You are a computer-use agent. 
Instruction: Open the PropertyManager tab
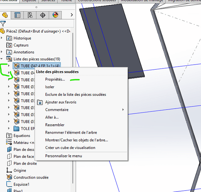tap(17, 15)
